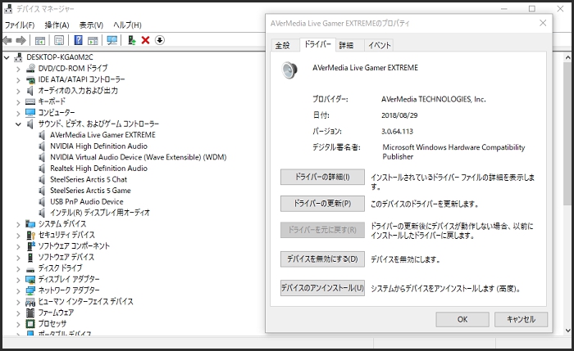Open the ヘルプ(H) menu
This screenshot has width=574, height=351.
[127, 25]
